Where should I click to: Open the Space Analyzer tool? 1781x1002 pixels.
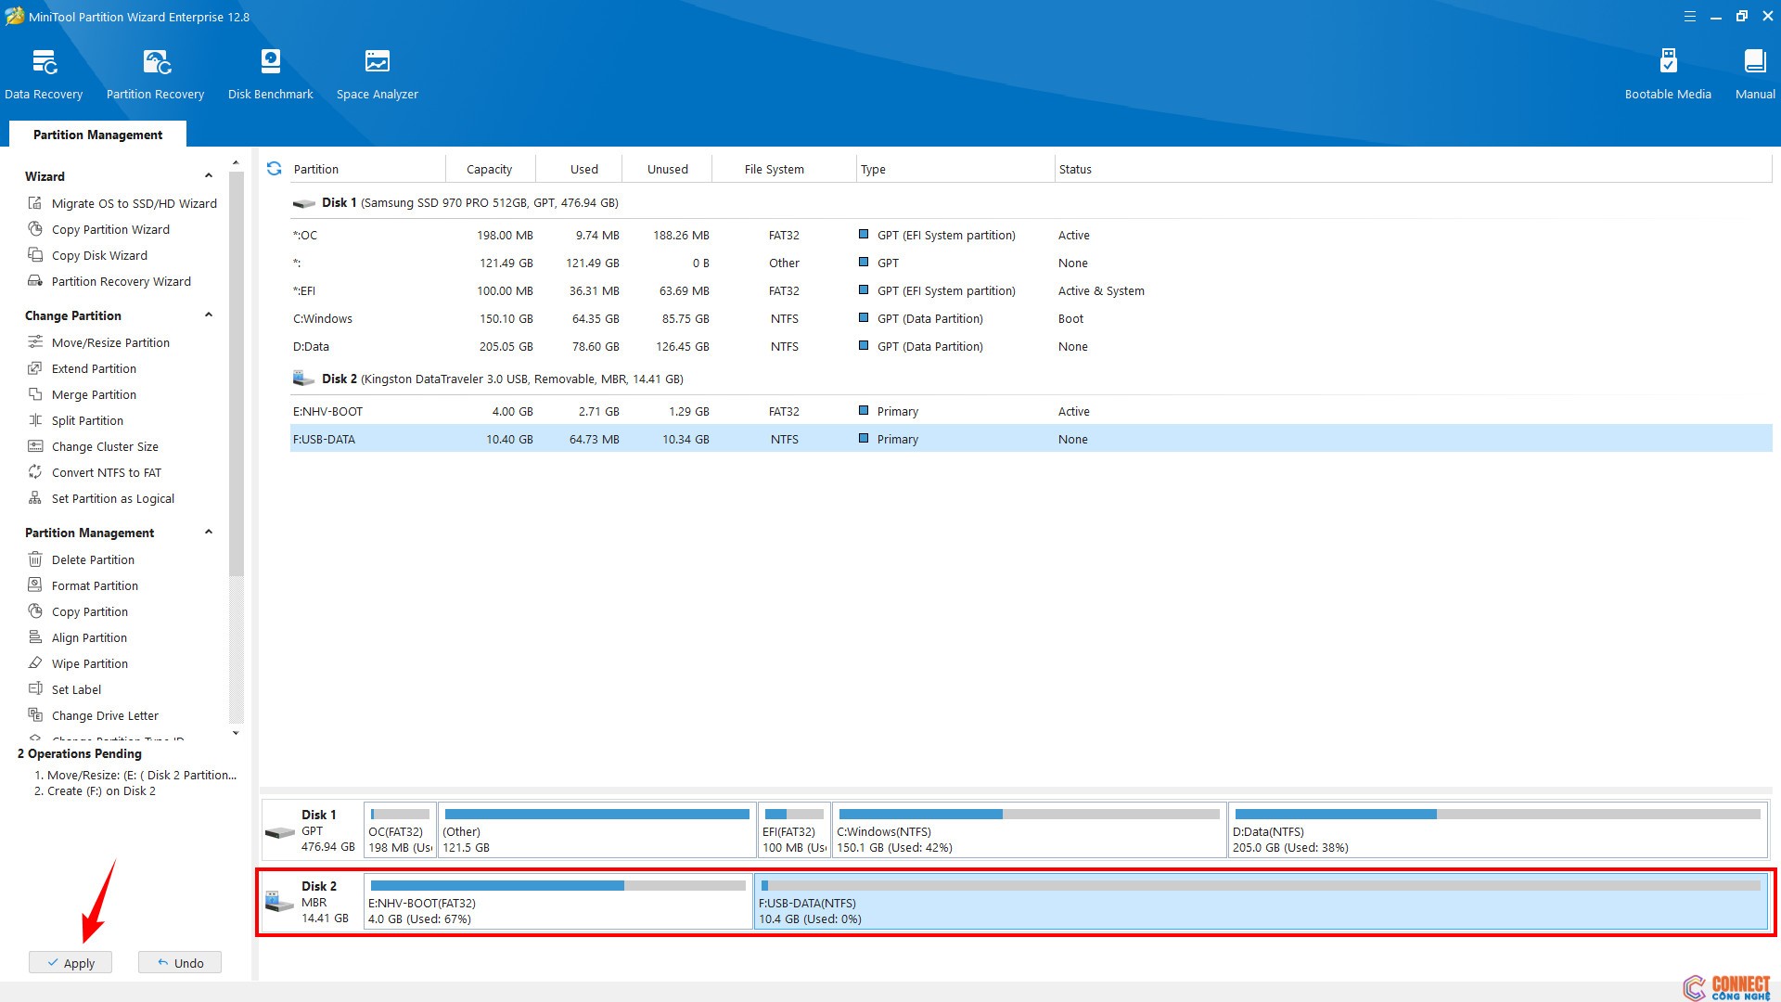click(x=377, y=74)
